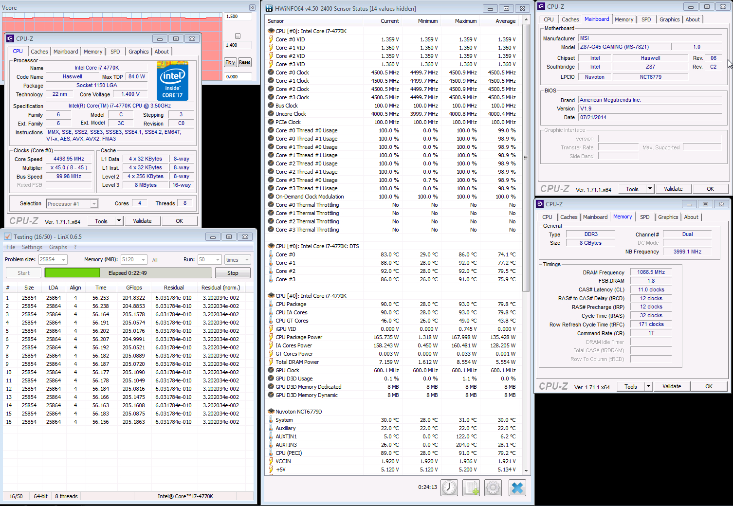This screenshot has width=733, height=506.
Task: Click the thermometer icon beside the System sensor
Action: click(271, 420)
